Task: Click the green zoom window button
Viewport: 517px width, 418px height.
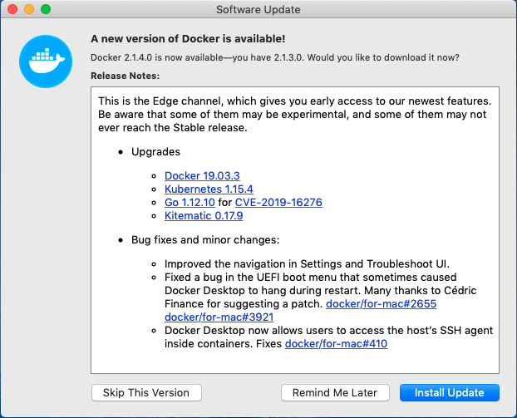Action: coord(46,9)
